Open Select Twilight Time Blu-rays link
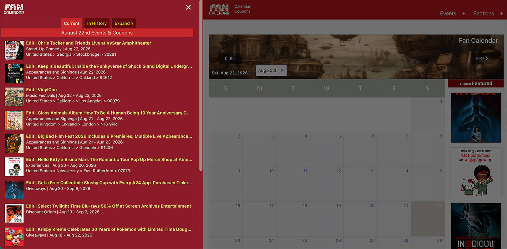 [x=114, y=206]
